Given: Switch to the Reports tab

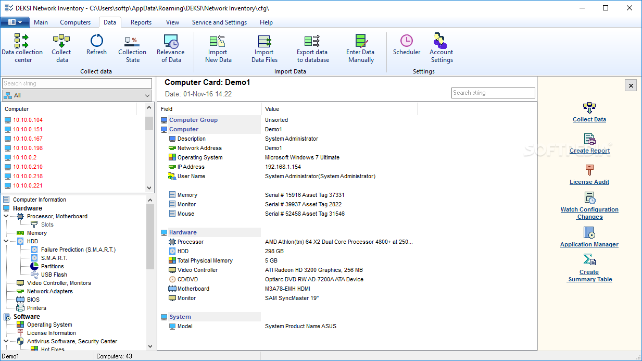Looking at the screenshot, I should pos(141,22).
